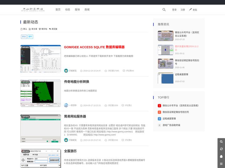Click eye icon beside 浏览量2536
The image size is (225, 168).
click(x=106, y=140)
